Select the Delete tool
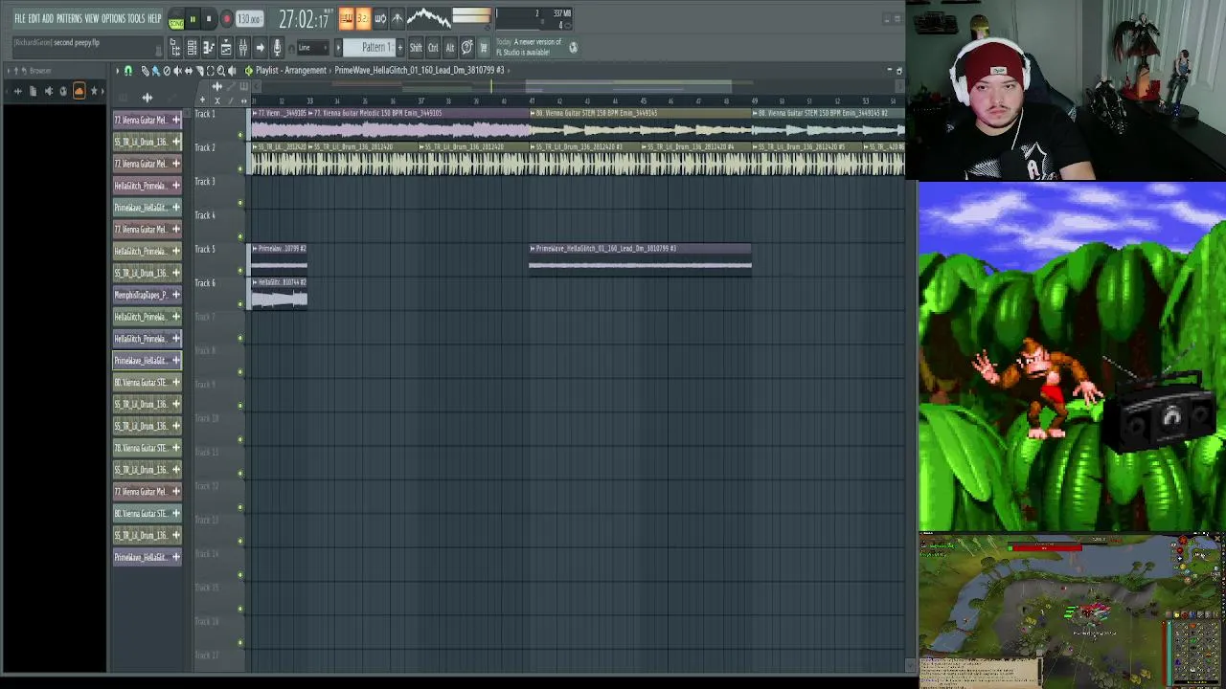The height and width of the screenshot is (689, 1226). [x=167, y=71]
